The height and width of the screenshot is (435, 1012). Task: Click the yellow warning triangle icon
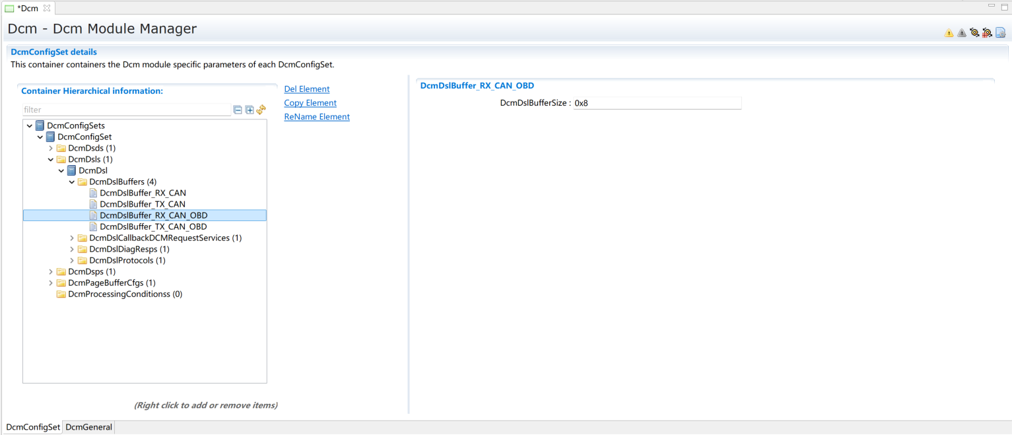click(949, 33)
